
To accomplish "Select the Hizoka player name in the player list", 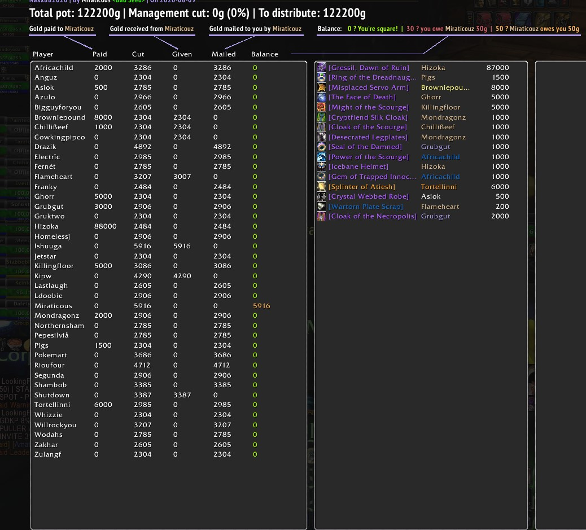I will [46, 226].
